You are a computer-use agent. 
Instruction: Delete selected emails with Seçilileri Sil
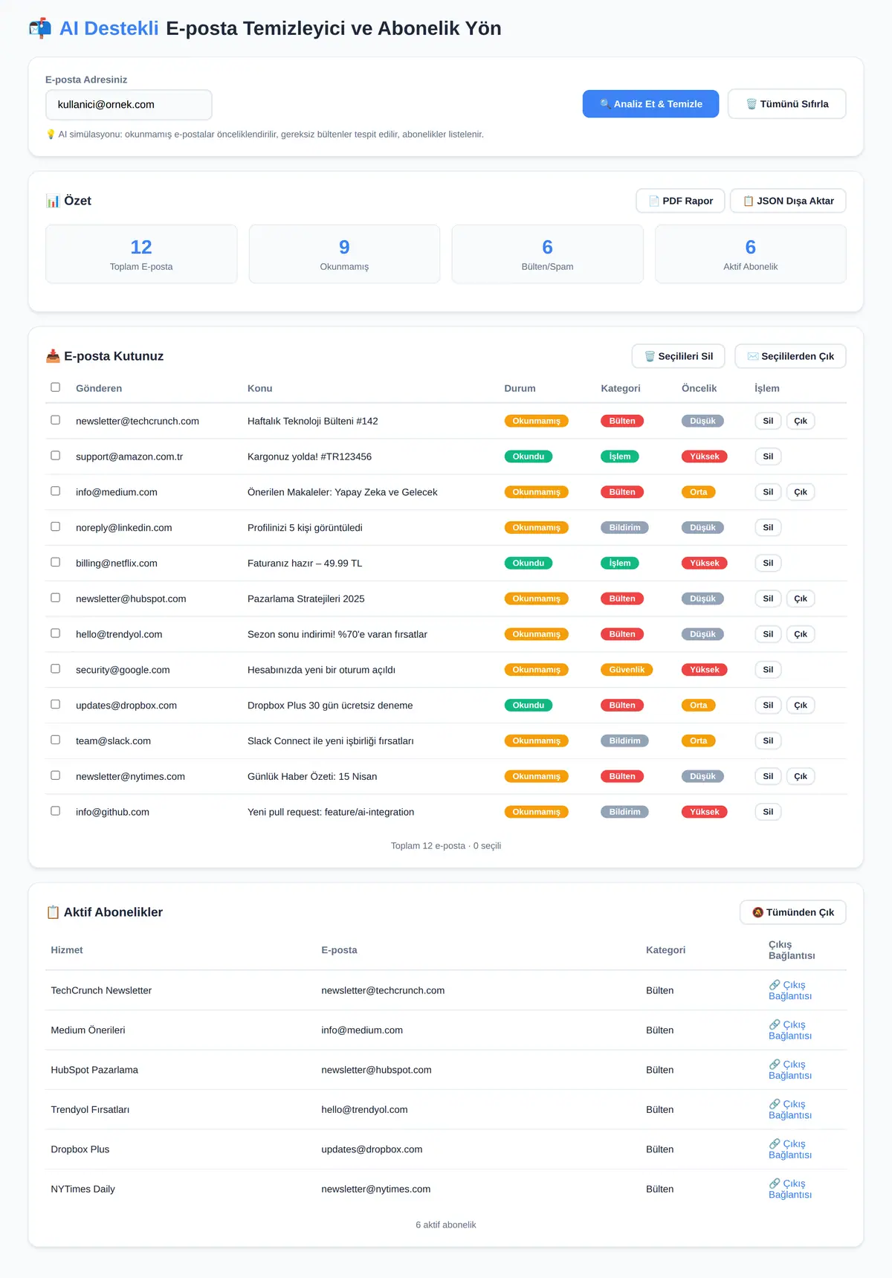click(678, 356)
